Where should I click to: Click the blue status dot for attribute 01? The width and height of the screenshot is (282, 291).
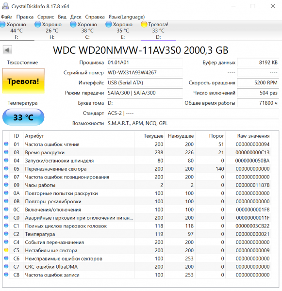point(6,144)
